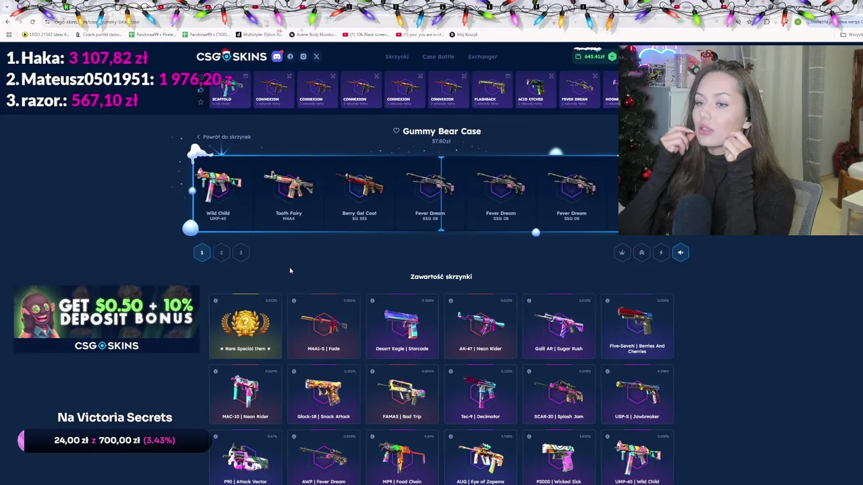Open the Fever Dream drop in the live feed
The image size is (863, 485).
[578, 90]
